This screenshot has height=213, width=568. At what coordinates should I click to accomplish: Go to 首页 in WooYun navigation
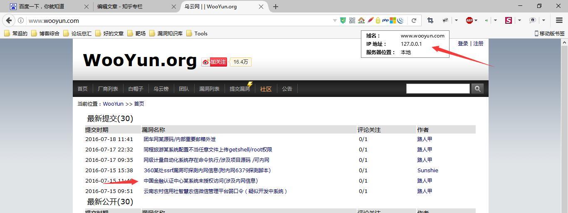point(82,89)
